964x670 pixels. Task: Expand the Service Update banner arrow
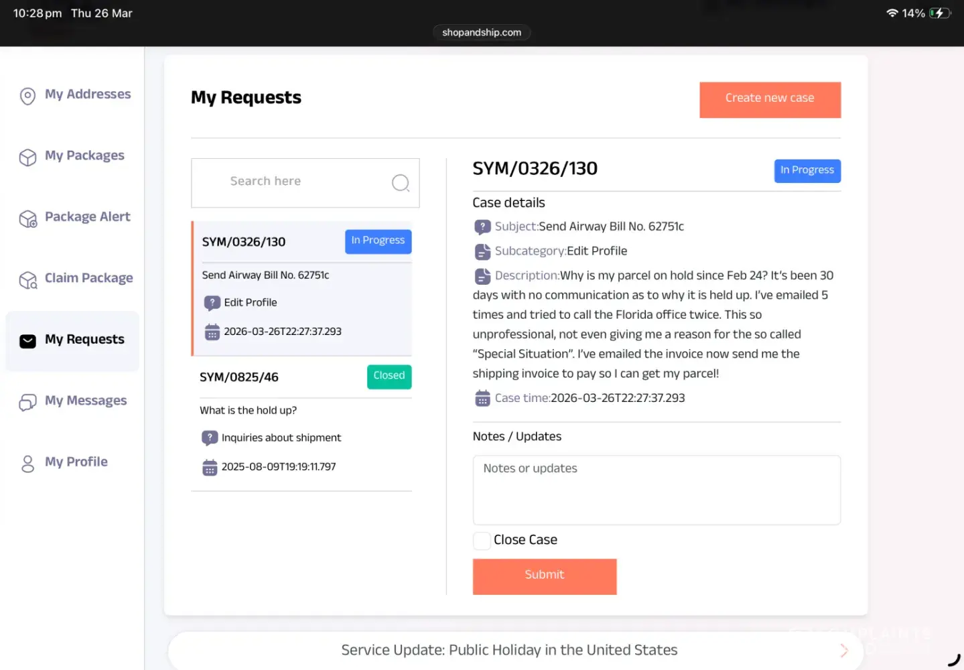click(x=843, y=651)
